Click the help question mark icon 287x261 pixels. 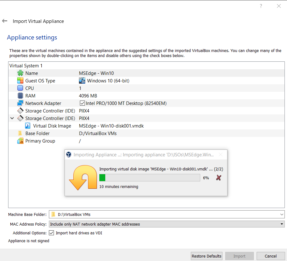coord(261,6)
